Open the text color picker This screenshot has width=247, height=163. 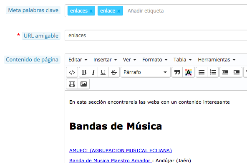189,72
